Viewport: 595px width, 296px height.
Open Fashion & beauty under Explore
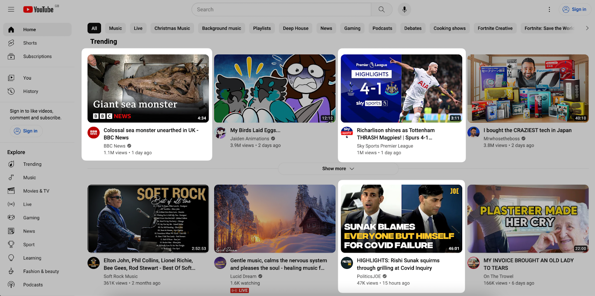click(37, 271)
